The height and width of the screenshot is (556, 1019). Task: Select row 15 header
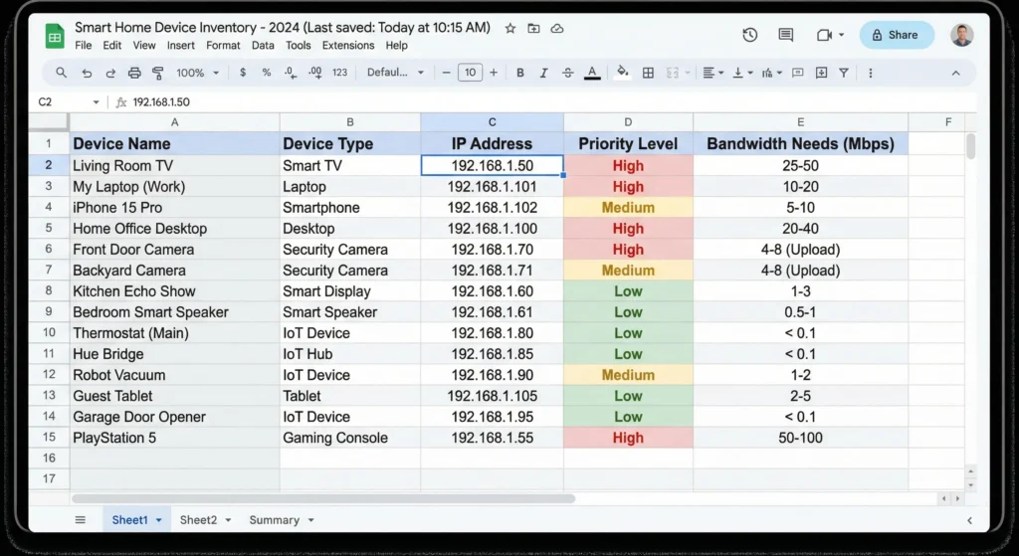pyautogui.click(x=49, y=437)
